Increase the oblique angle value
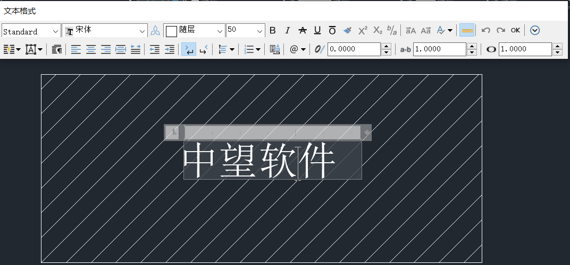570x265 pixels. (386, 46)
